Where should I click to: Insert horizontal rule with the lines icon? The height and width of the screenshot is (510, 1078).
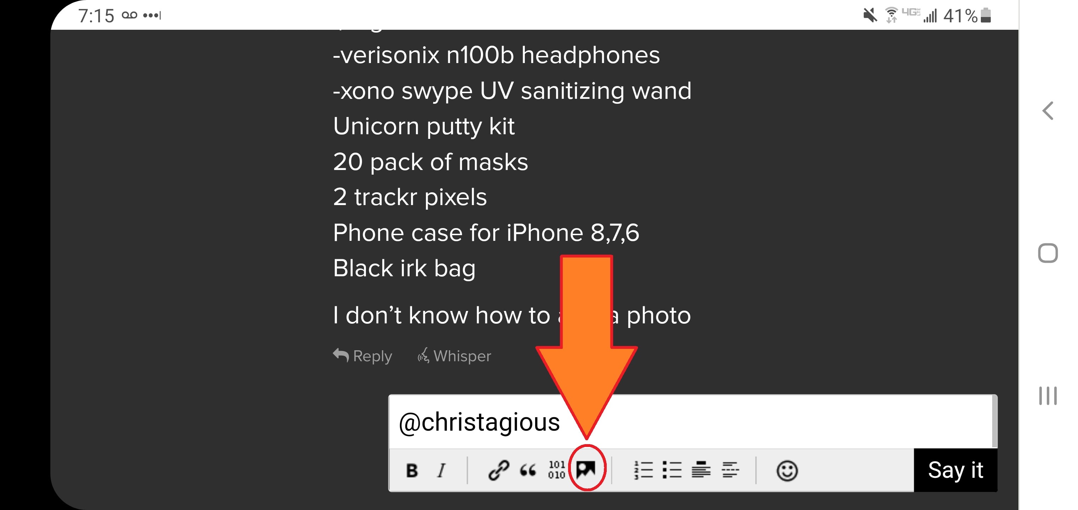click(x=730, y=470)
